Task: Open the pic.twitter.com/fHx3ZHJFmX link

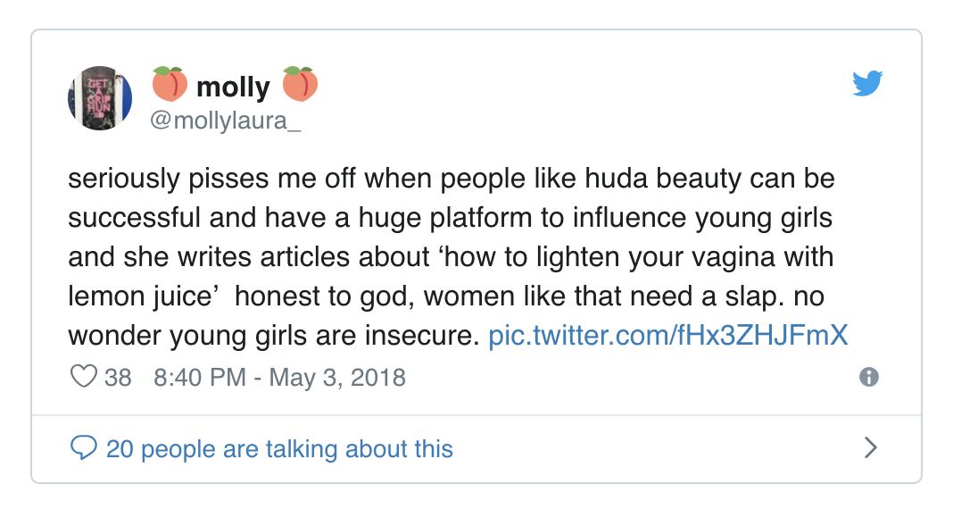Action: coord(667,336)
